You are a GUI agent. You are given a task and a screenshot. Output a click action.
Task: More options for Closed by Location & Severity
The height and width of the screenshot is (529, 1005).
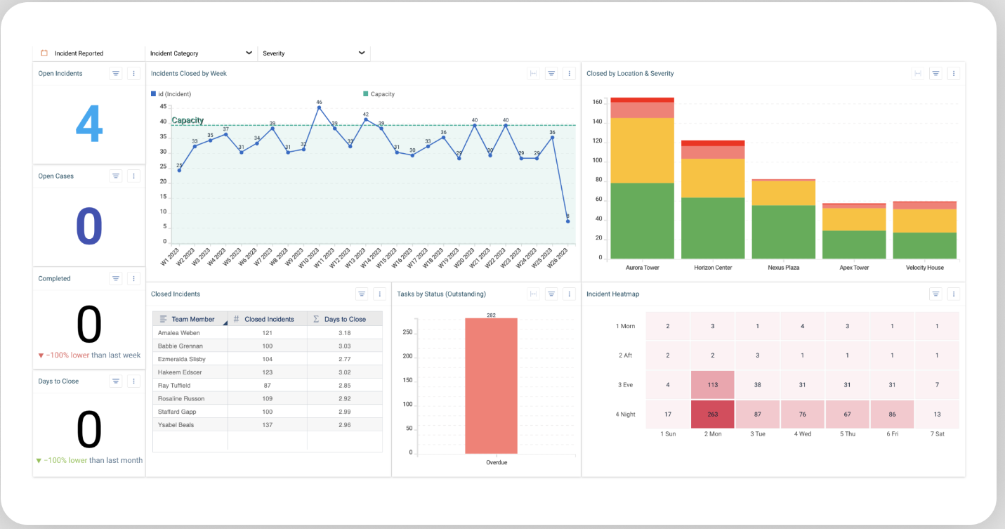[953, 73]
